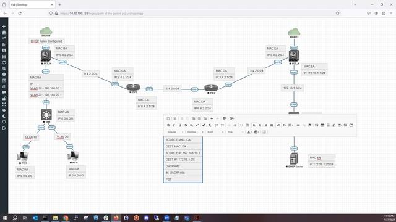Viewport: 396px width, 222px height.
Task: Open Discord from the taskbar
Action: (x=146, y=218)
